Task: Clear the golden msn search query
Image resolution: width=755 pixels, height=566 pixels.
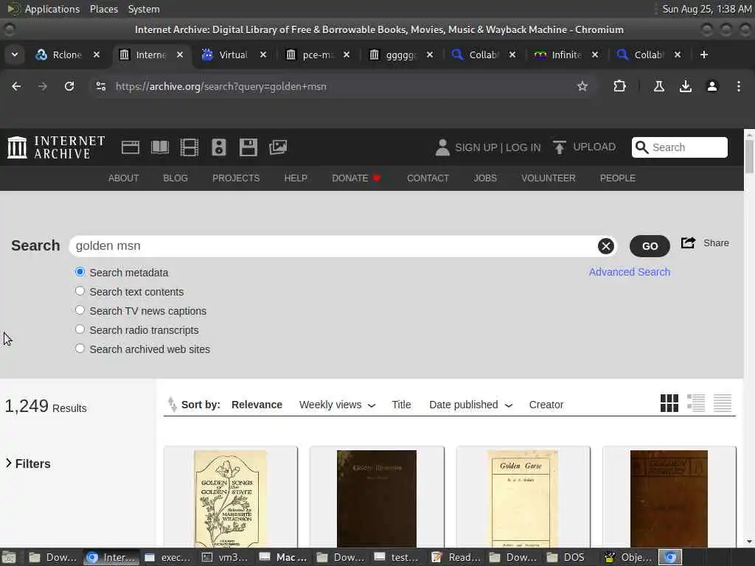Action: 606,246
